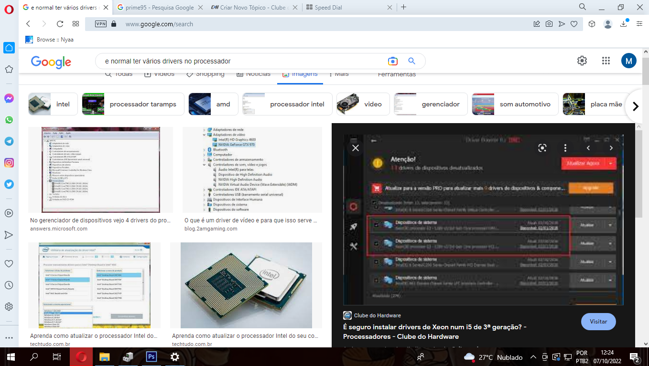Open sidebar bookmarks heart icon

click(9, 263)
